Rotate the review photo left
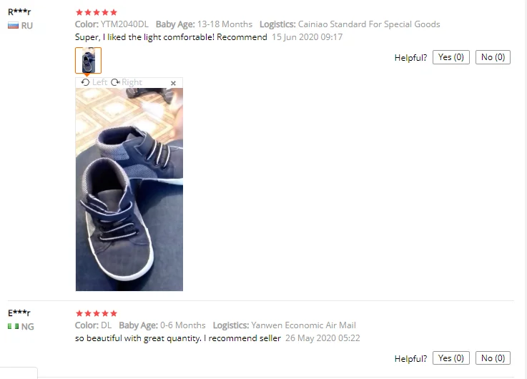 [x=94, y=82]
